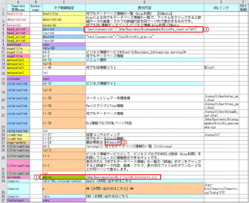Select the green 'macro' cell
The height and width of the screenshot is (203, 249).
click(64, 177)
